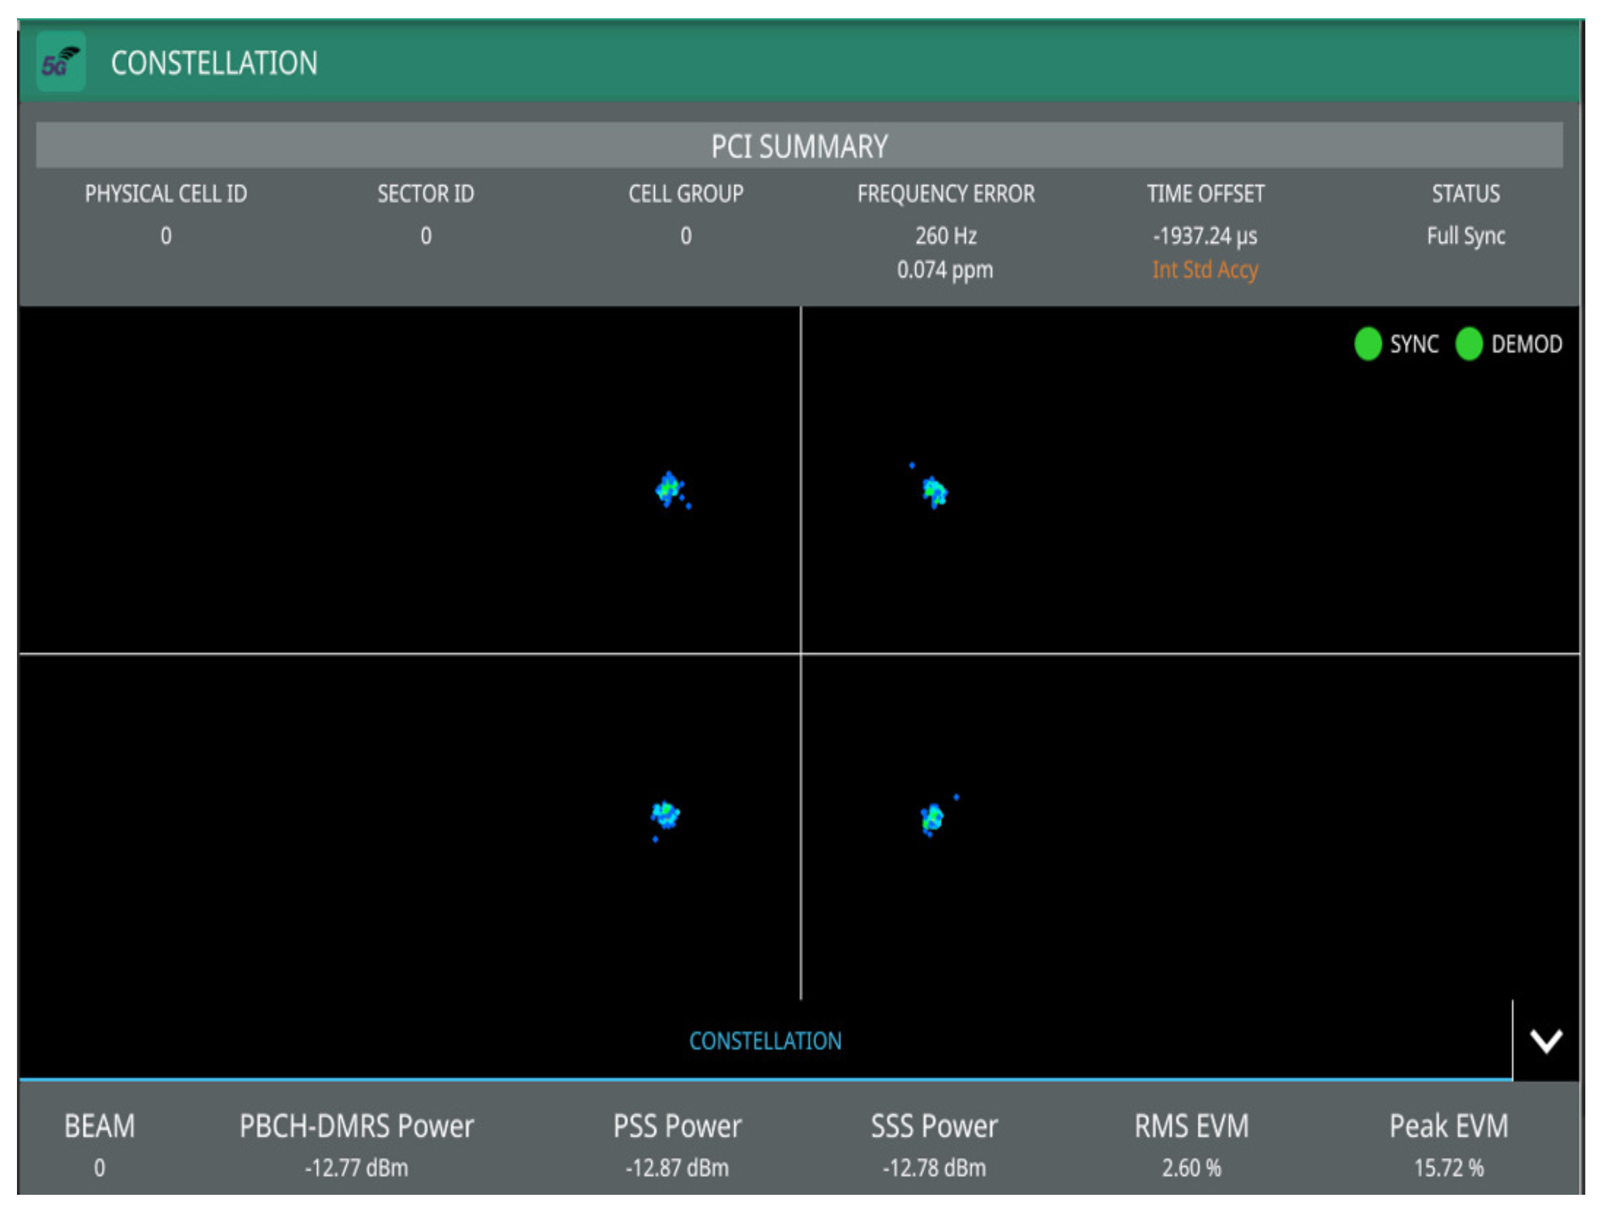Click the 0.074 ppm value

[x=945, y=270]
